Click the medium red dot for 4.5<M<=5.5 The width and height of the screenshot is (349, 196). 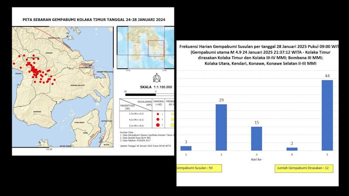158,119
